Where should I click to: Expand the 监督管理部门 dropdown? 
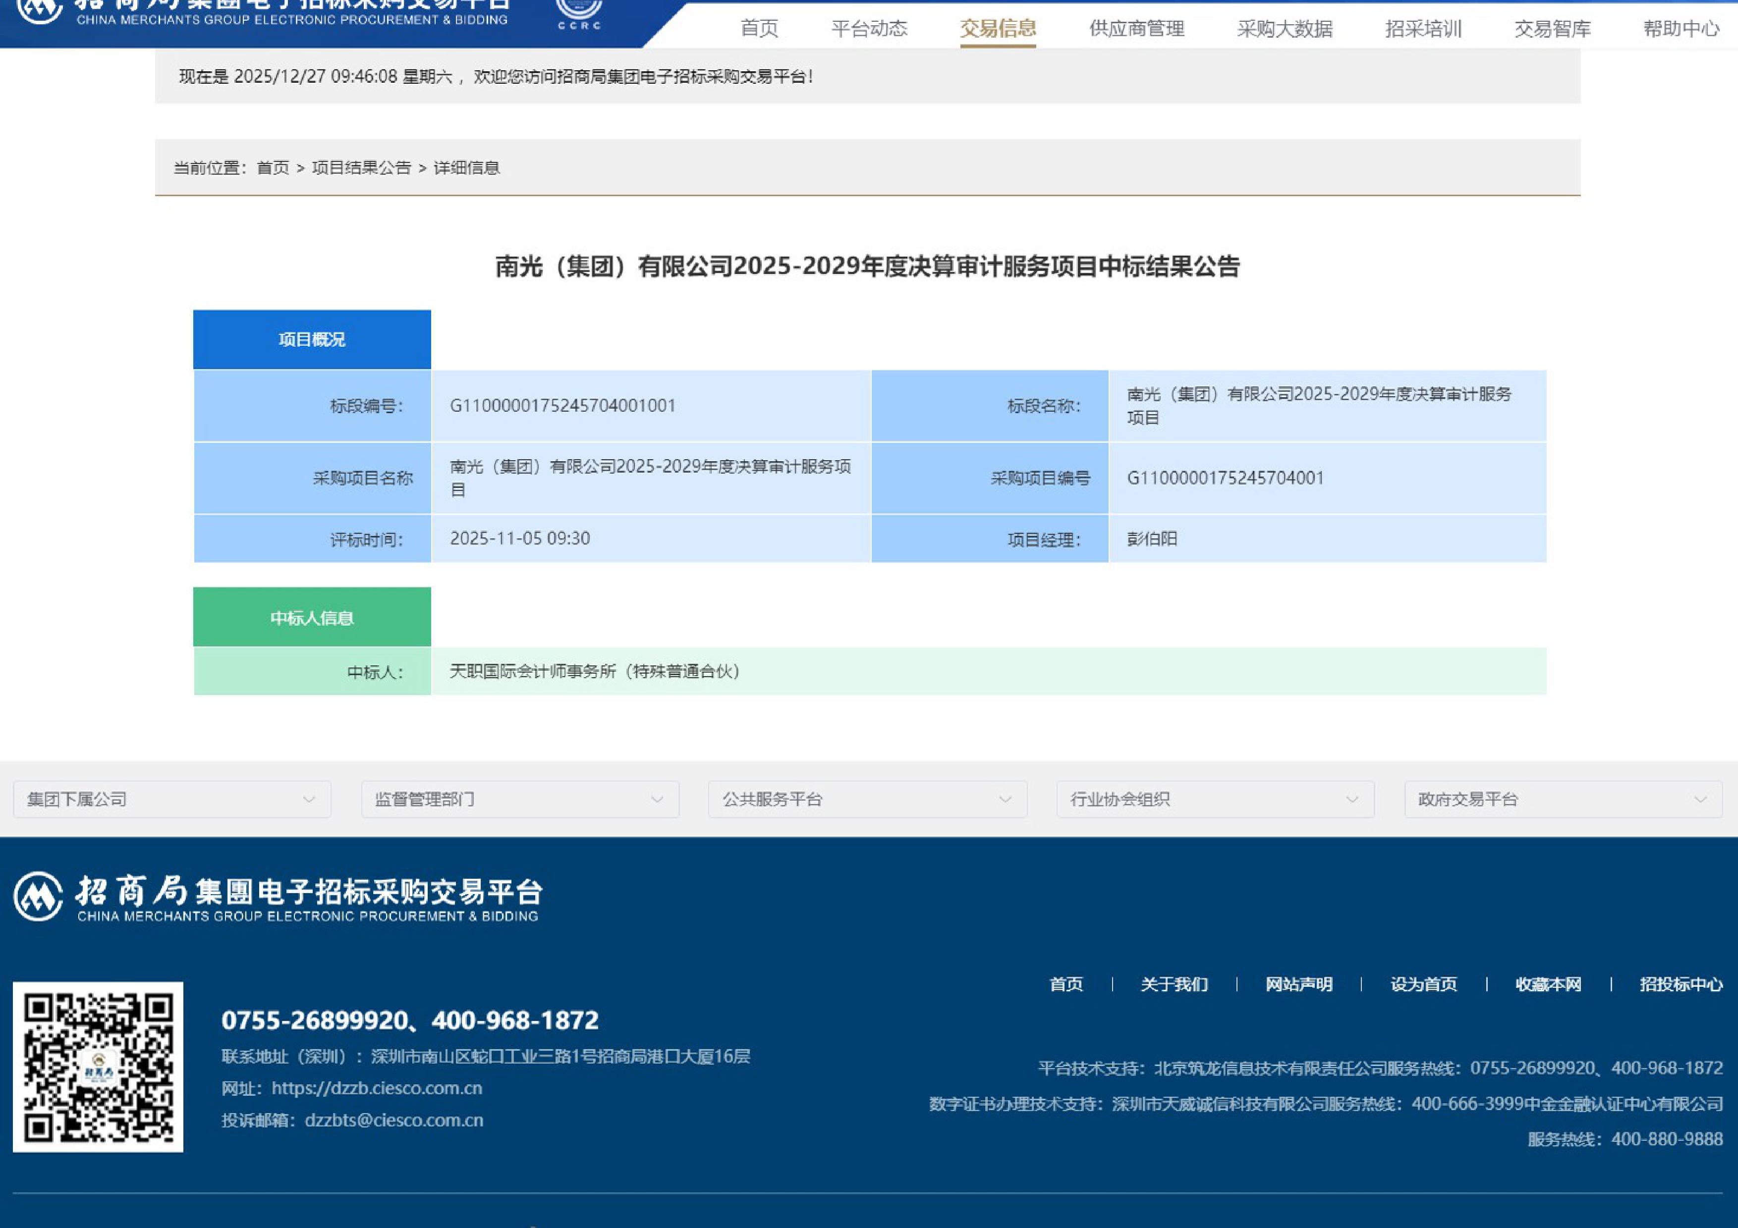[x=520, y=799]
